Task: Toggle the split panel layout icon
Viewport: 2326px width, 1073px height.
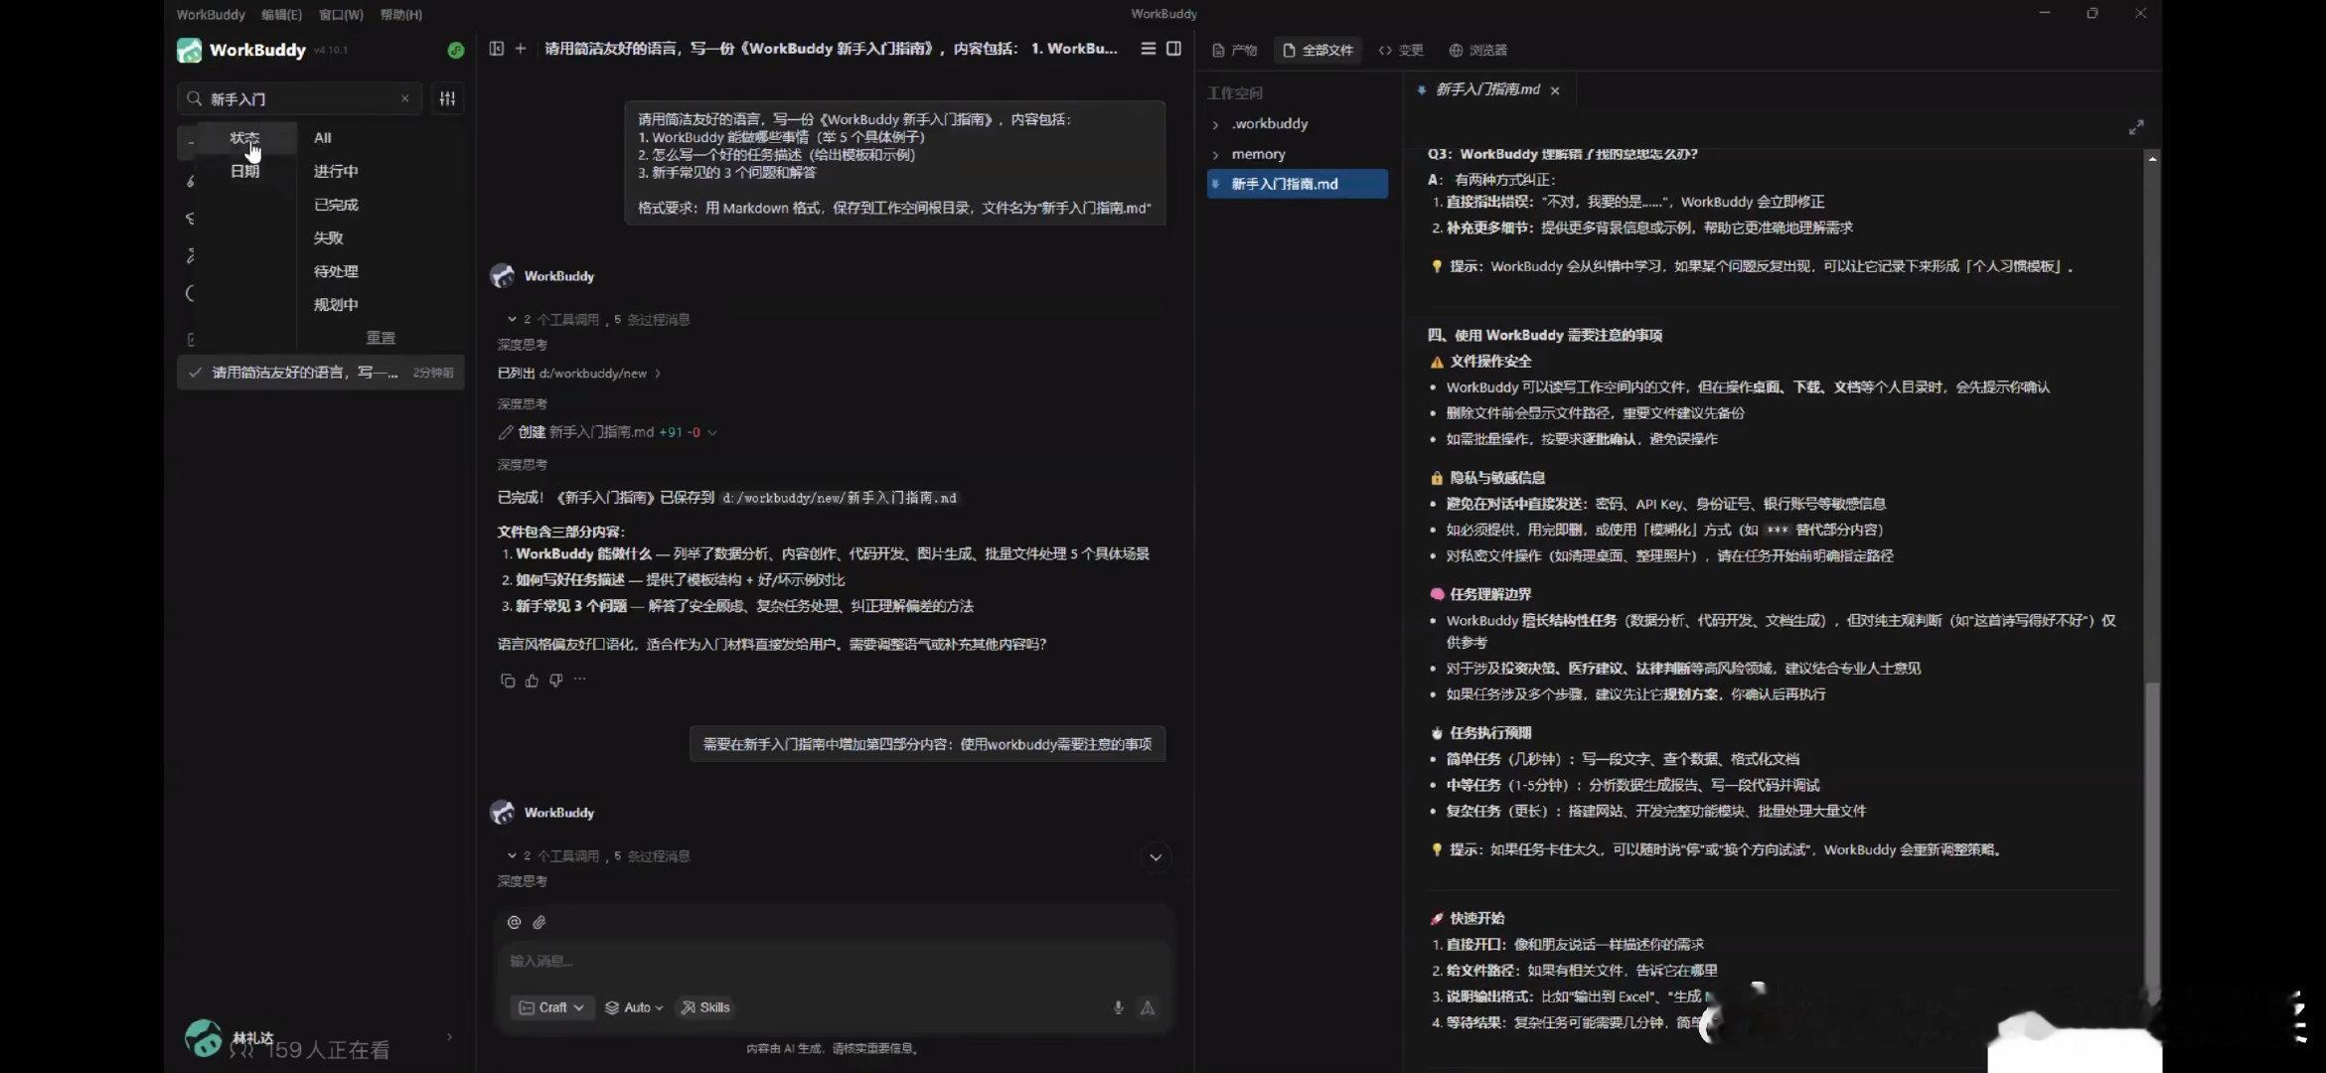Action: coord(1173,49)
